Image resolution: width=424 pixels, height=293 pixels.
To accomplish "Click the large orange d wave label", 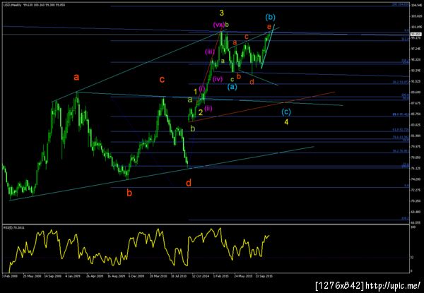I will (189, 183).
